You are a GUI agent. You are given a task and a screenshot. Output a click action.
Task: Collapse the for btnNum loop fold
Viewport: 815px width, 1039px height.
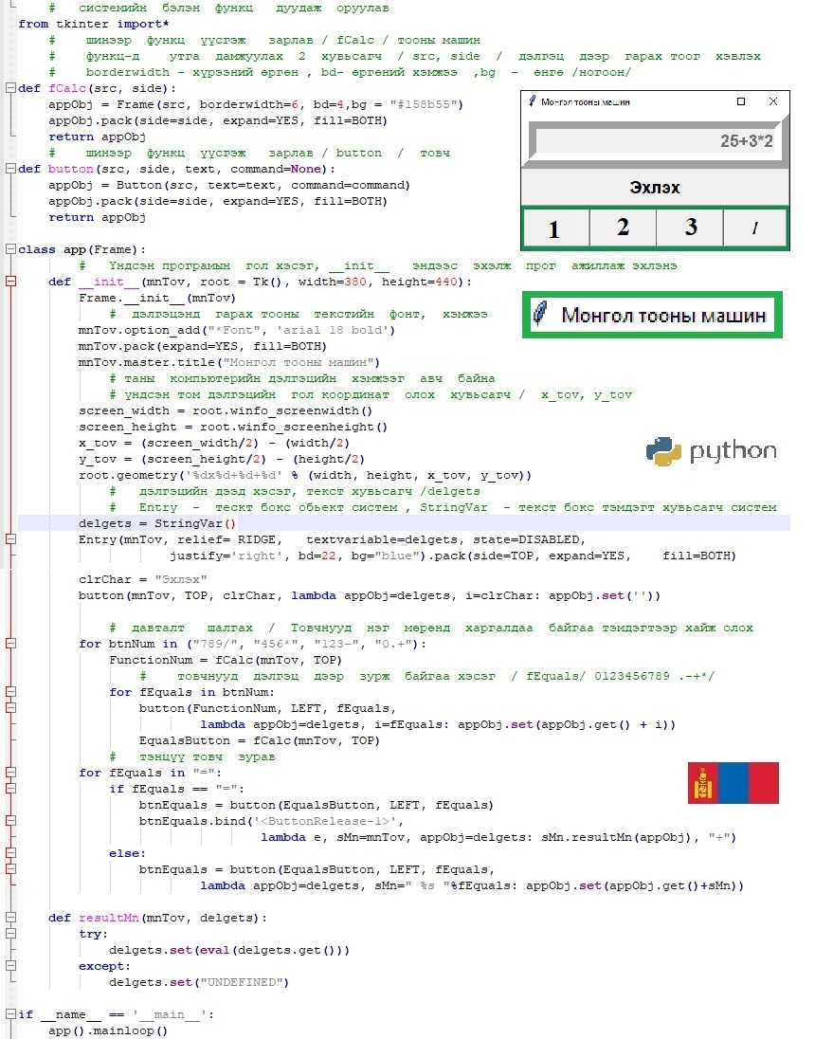click(11, 644)
